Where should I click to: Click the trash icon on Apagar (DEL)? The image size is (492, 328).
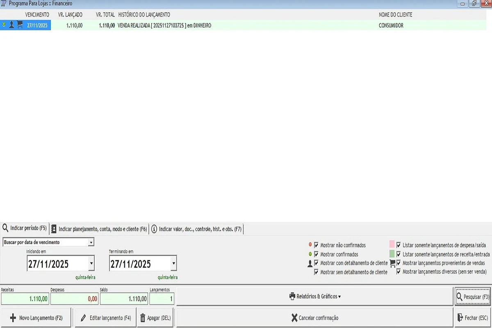tap(143, 318)
